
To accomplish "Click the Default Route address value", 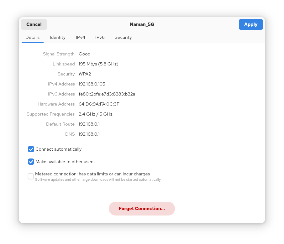I will click(89, 124).
